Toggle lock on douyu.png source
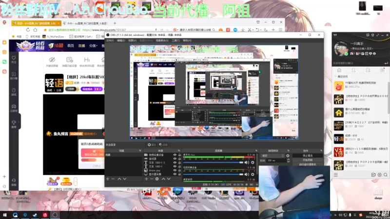Viewport: 390px width, 219px height. click(179, 170)
